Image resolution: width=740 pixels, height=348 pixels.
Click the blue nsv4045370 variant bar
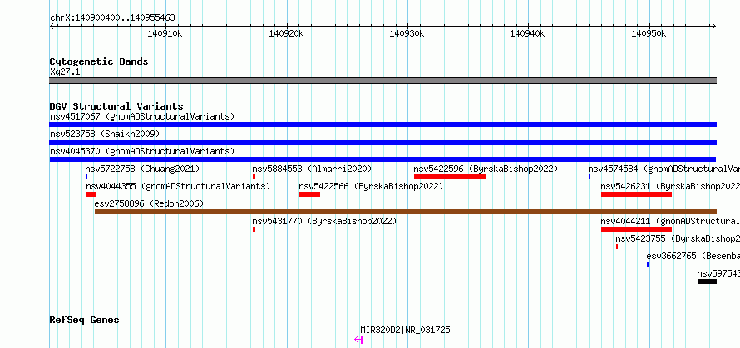tap(382, 159)
